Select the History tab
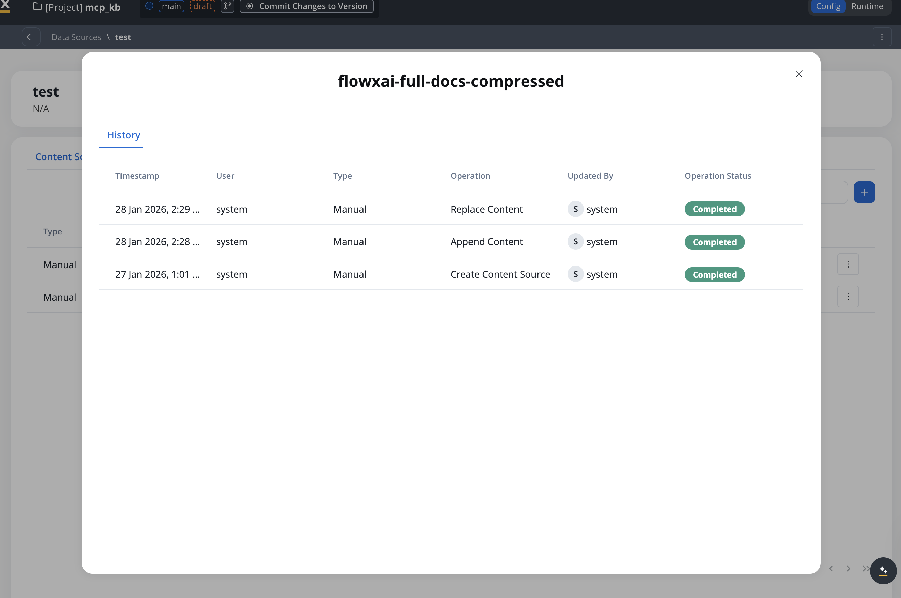The width and height of the screenshot is (901, 598). click(124, 135)
